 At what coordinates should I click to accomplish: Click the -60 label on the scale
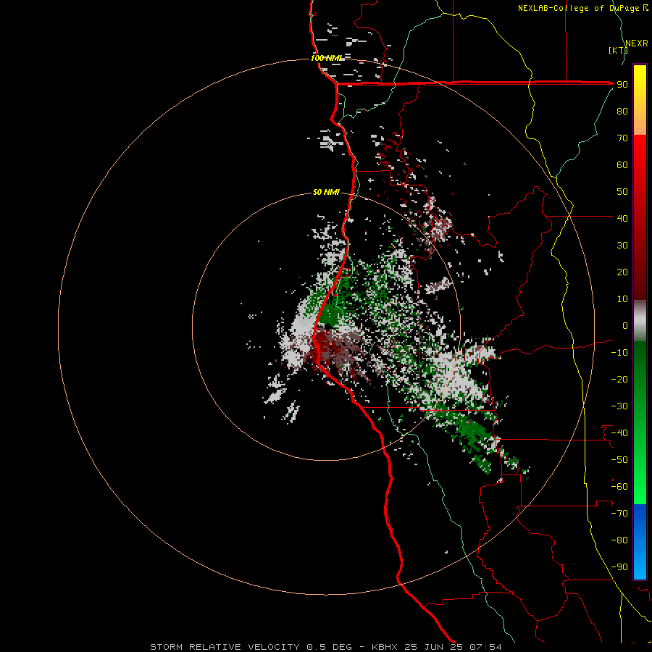point(619,487)
